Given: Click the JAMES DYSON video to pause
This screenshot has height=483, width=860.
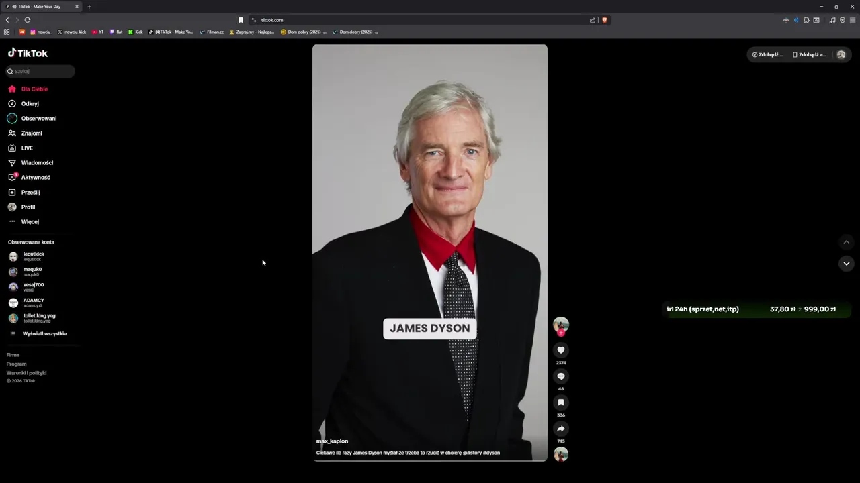Looking at the screenshot, I should pos(430,252).
